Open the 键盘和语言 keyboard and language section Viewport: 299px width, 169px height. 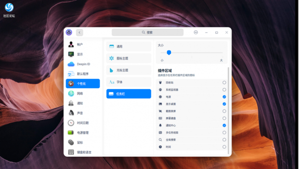coord(83,152)
